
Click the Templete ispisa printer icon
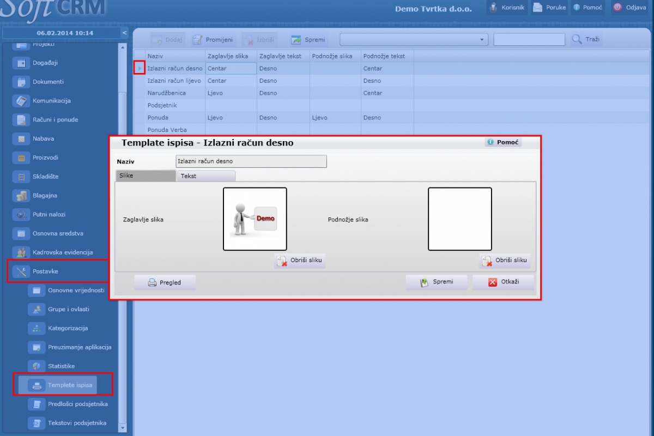[37, 385]
